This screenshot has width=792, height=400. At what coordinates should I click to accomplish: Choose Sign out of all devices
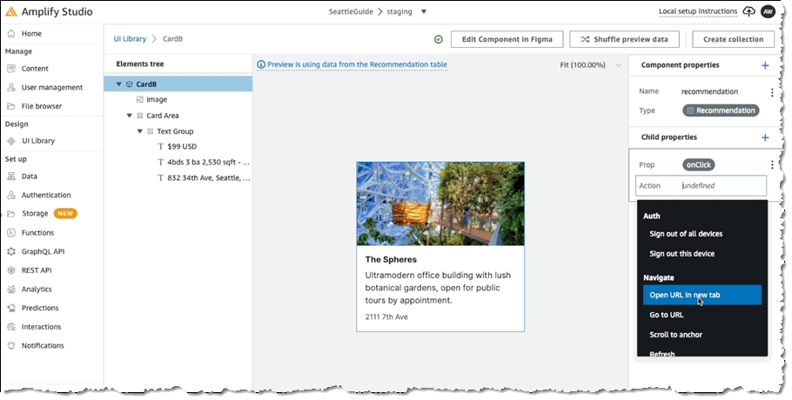686,234
